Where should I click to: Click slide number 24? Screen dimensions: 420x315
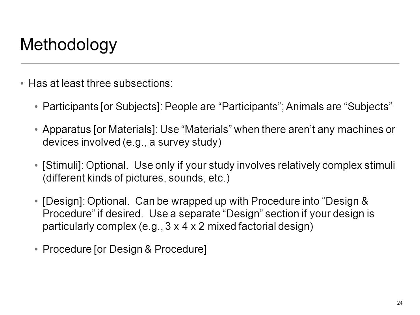pyautogui.click(x=400, y=303)
